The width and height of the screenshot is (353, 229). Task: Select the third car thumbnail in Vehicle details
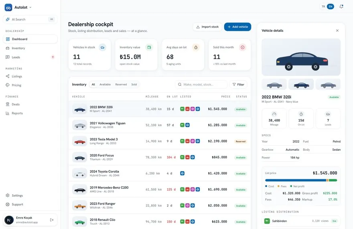tap(328, 85)
